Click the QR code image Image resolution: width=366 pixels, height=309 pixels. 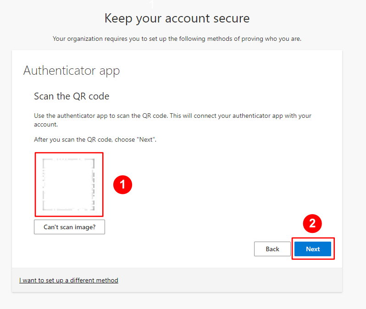[69, 184]
